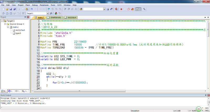
Task: Start the debug session icon
Action: [116, 9]
